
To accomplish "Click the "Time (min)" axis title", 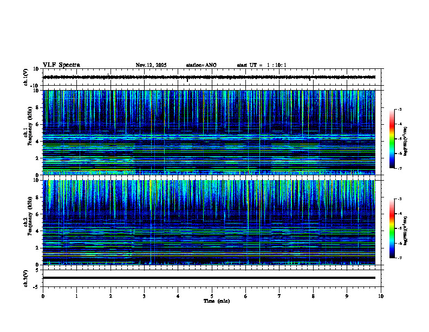I will pos(217,301).
